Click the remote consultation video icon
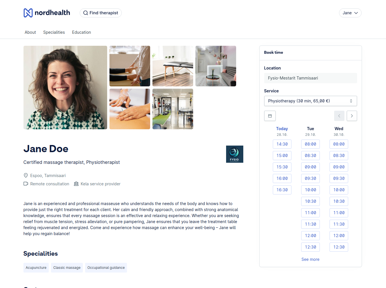This screenshot has height=288, width=386. (26, 184)
